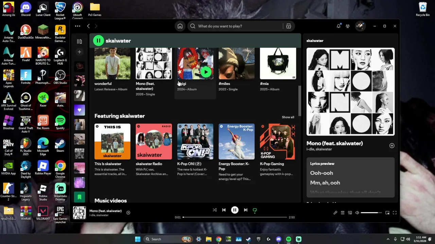This screenshot has height=244, width=435.
Task: Open the Steam desktop shortcut
Action: point(60,145)
